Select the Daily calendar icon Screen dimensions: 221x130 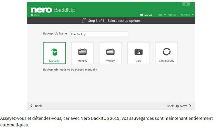138,52
